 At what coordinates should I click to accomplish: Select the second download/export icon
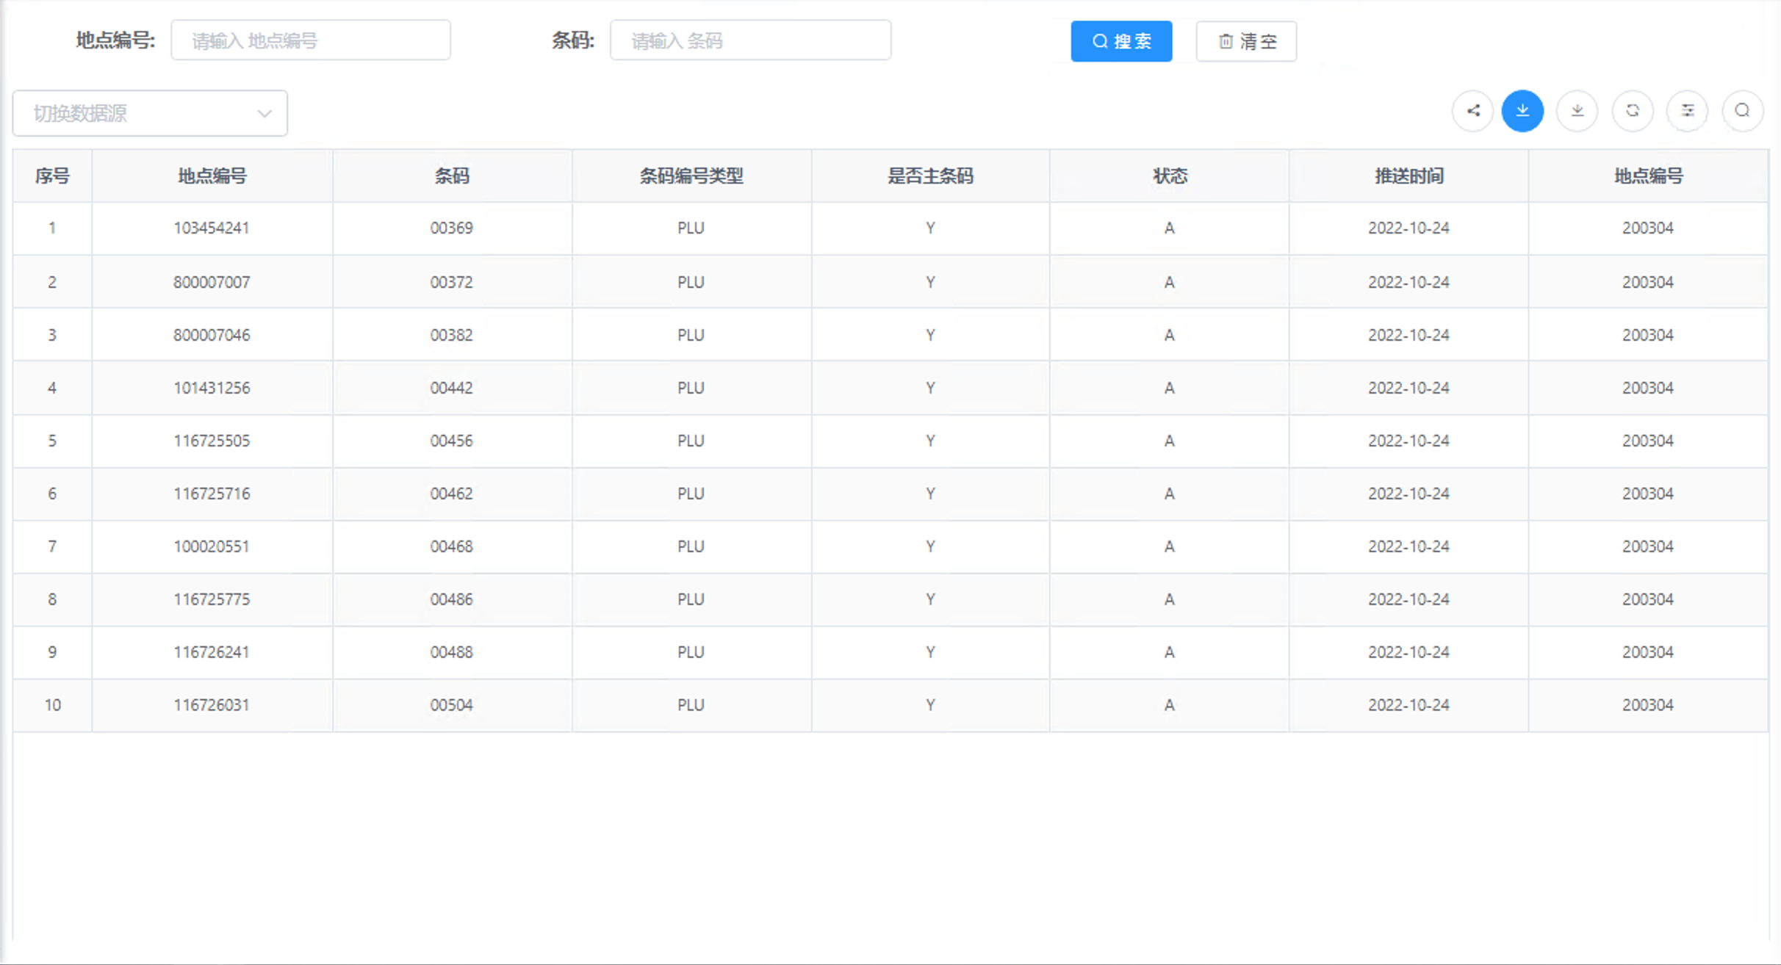[1577, 111]
